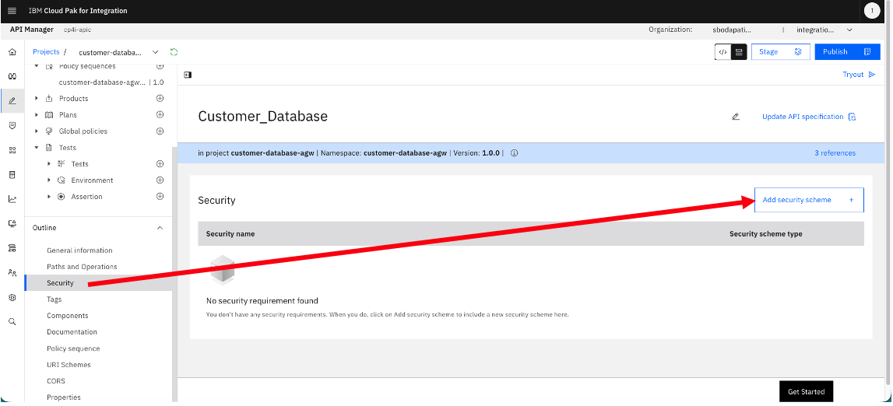The width and height of the screenshot is (893, 406).
Task: Go to Home via sidebar icon
Action: (x=12, y=52)
